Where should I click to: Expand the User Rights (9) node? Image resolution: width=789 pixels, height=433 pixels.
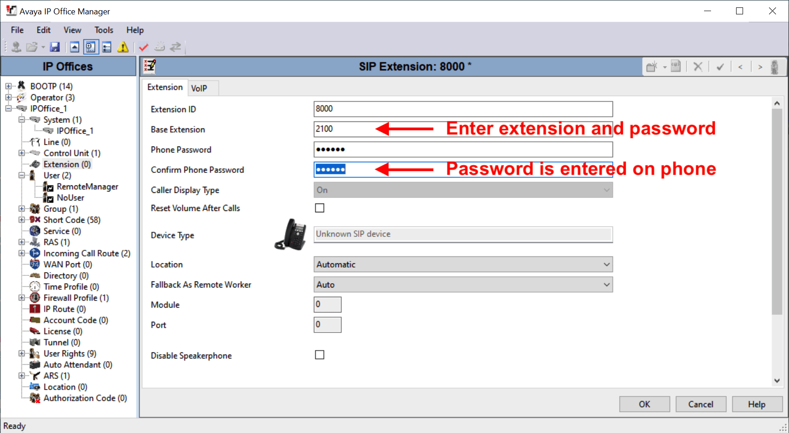[x=22, y=353]
